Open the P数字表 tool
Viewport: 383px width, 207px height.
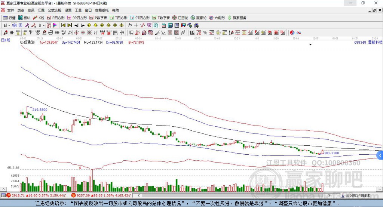point(98,18)
